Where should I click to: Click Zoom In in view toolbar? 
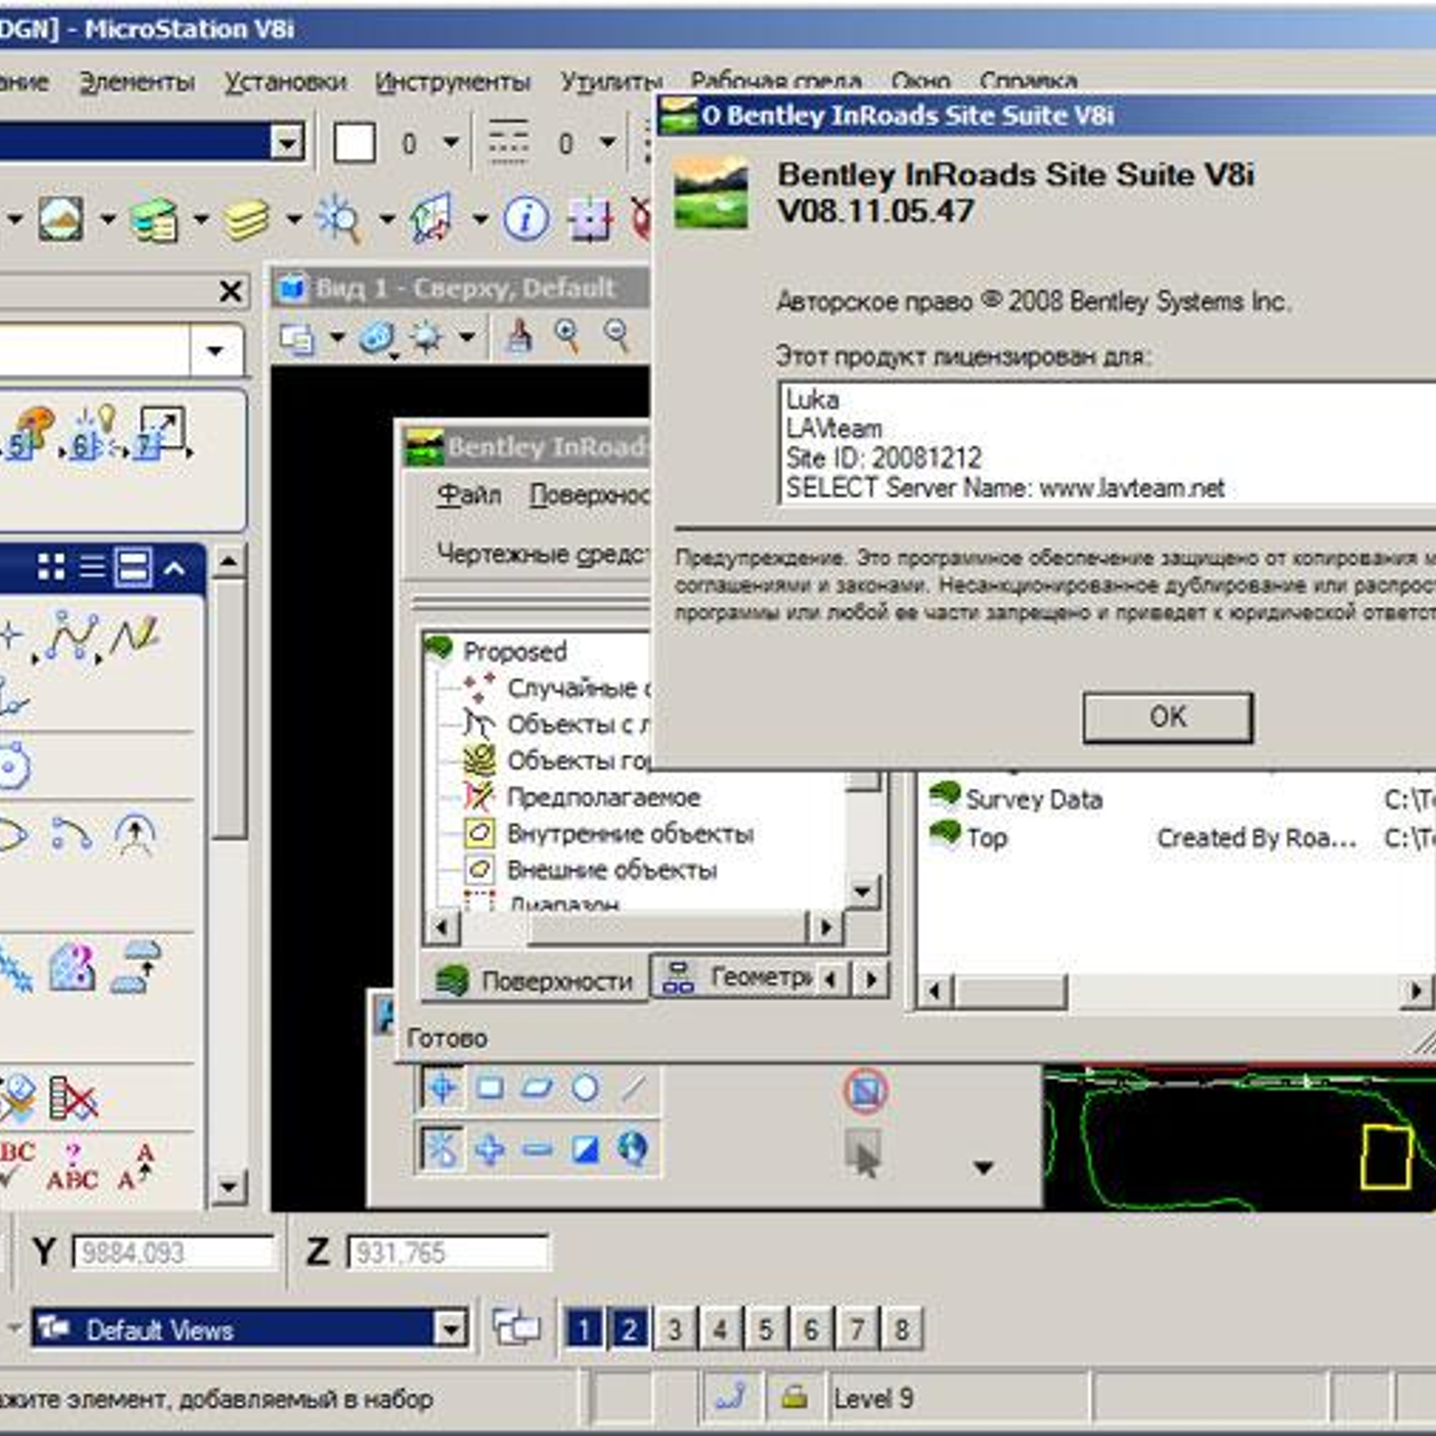click(x=566, y=337)
